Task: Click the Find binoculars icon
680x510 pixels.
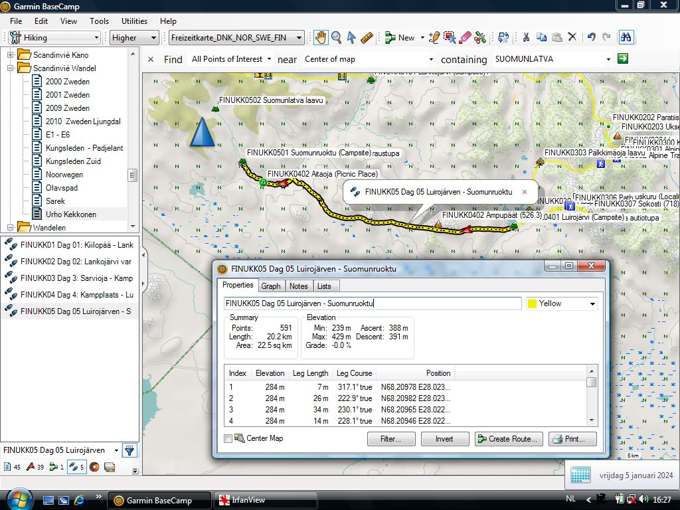Action: click(626, 38)
